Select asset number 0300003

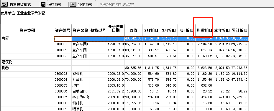pos(61,74)
